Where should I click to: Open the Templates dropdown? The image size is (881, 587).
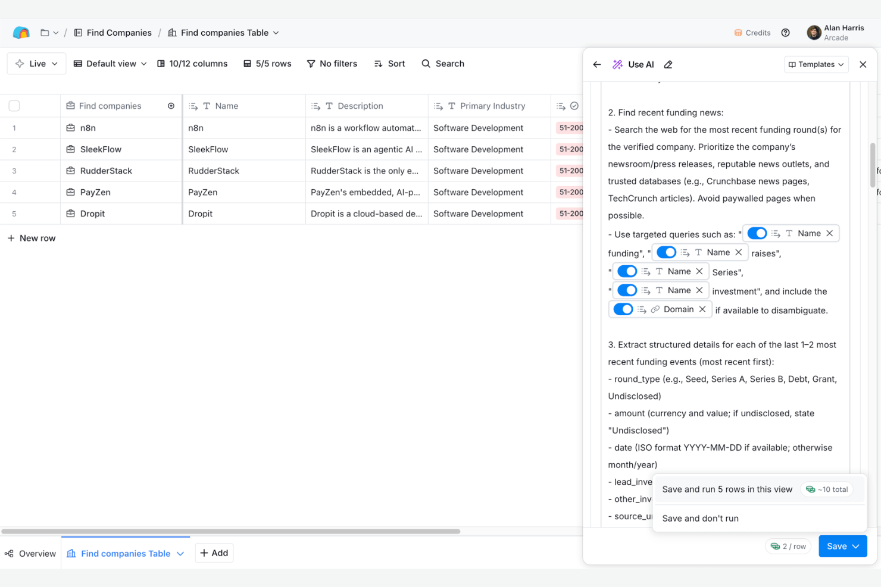(816, 64)
